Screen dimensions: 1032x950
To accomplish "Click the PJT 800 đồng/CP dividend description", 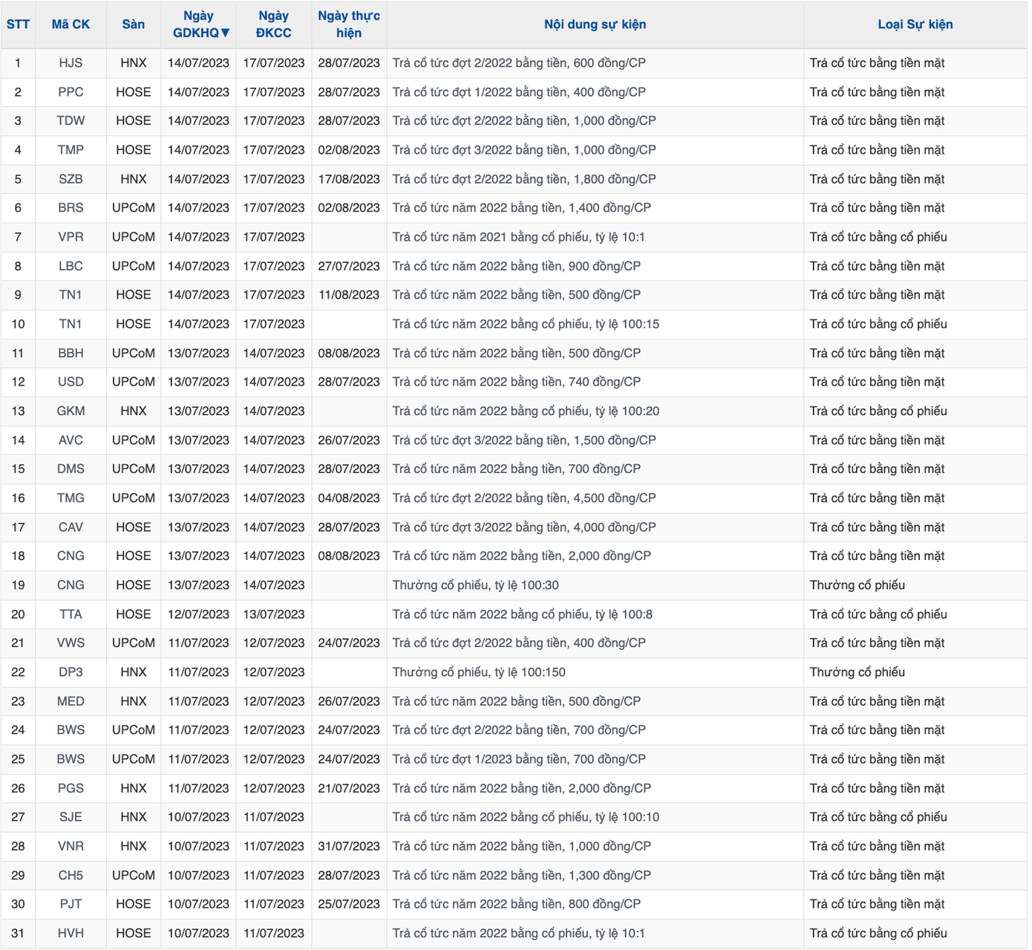I will (x=516, y=904).
